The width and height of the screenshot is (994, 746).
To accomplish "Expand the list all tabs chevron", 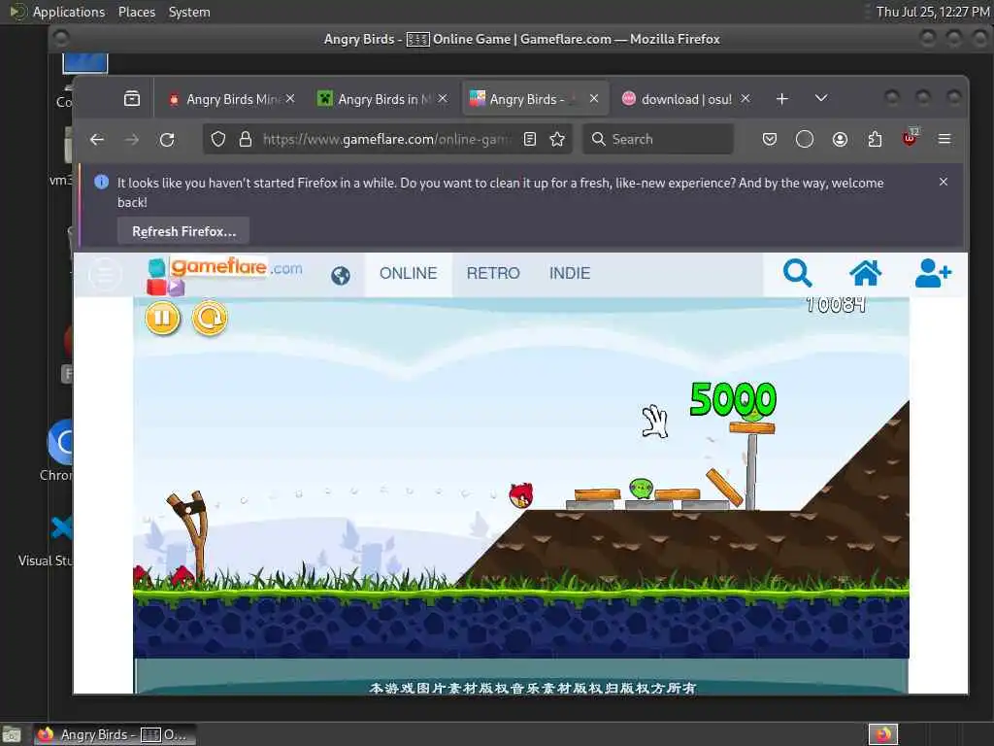I will click(821, 98).
